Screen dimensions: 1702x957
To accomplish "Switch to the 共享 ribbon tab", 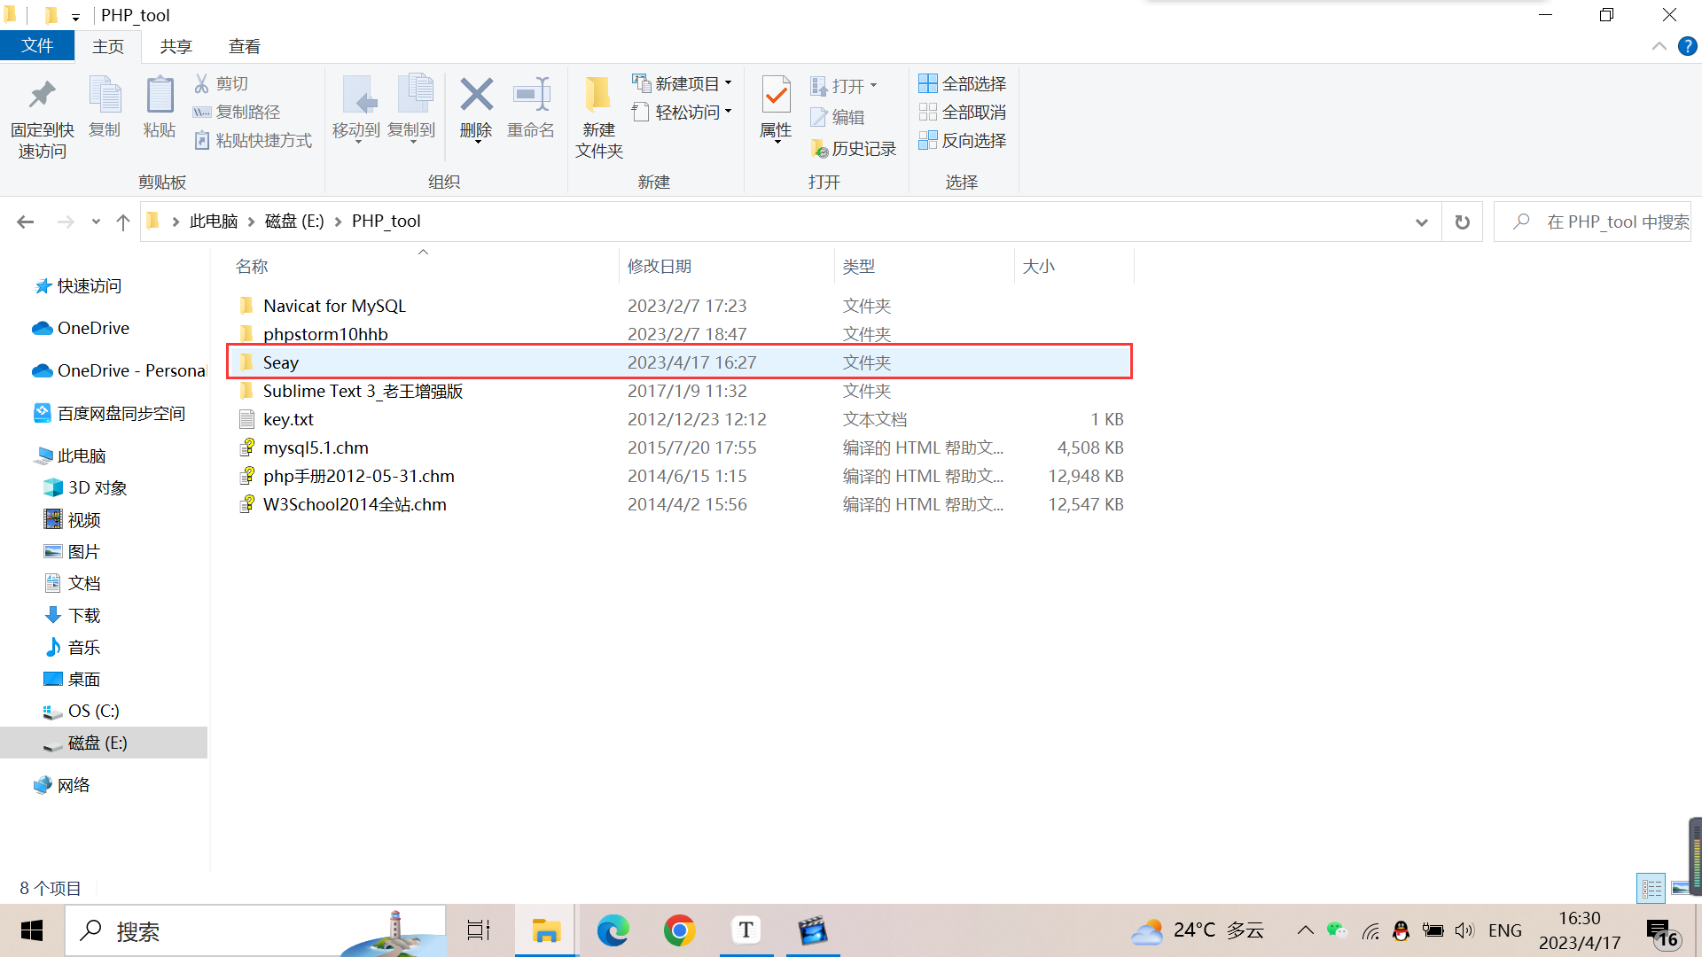I will (x=176, y=45).
